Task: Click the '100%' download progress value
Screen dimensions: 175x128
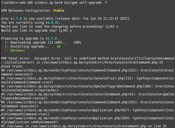Action: [77, 42]
